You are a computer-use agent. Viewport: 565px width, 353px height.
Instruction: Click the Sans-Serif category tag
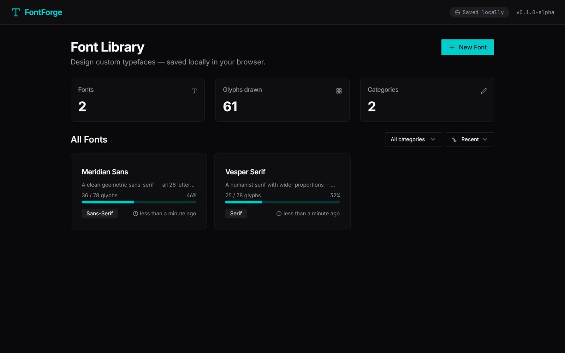[100, 214]
